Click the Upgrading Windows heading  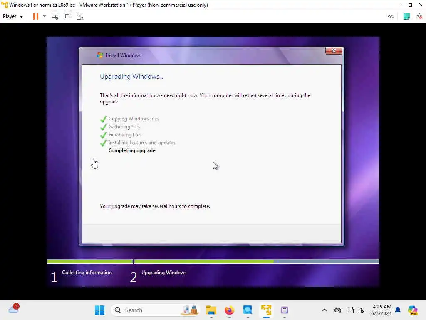131,77
